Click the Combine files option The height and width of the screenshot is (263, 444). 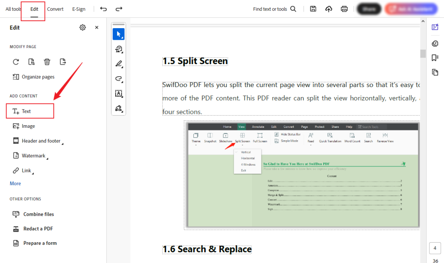tap(37, 214)
